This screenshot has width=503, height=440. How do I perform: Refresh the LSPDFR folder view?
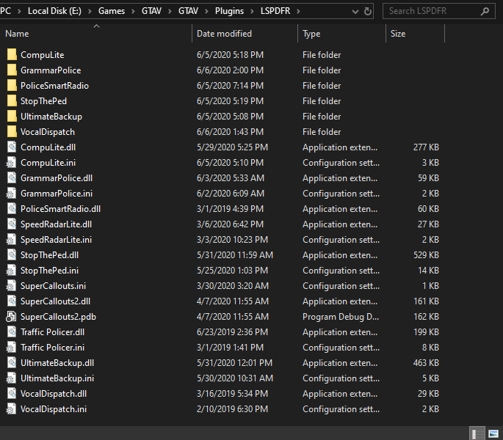pyautogui.click(x=368, y=11)
